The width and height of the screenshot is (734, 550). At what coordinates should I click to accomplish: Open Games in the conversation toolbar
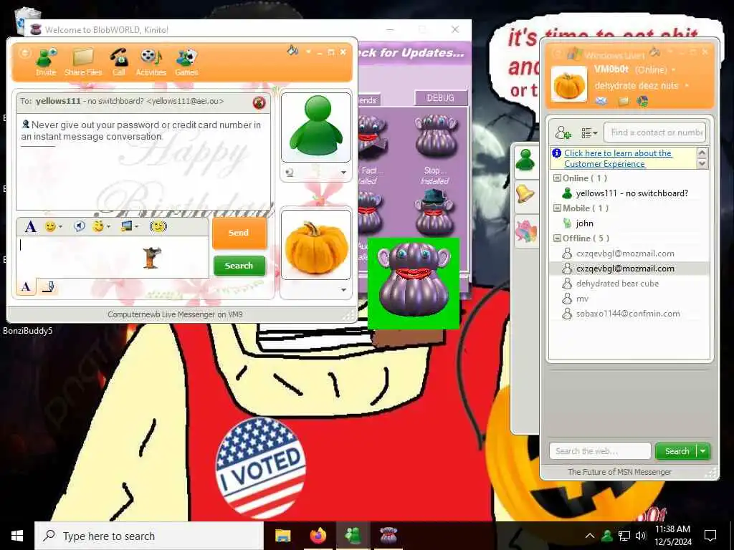click(186, 62)
